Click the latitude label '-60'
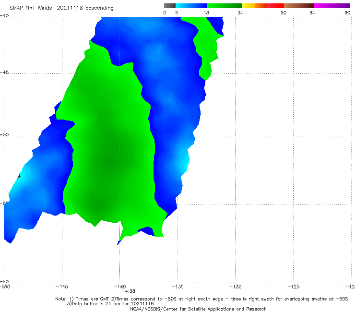Image resolution: width=355 pixels, height=312 pixels. point(4,281)
